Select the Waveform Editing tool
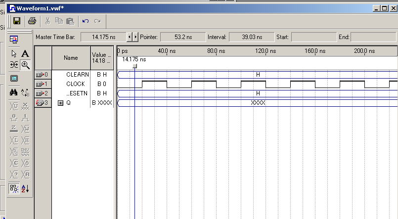398x219 pixels. (14, 65)
